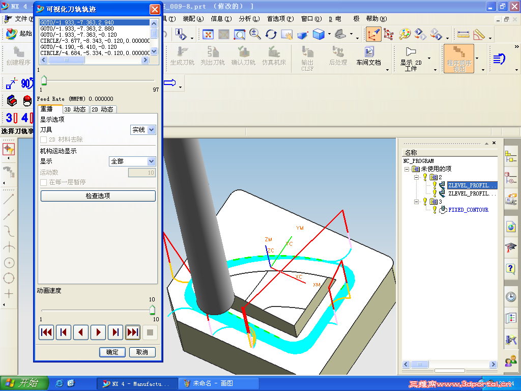
Task: Open the clock history panel icon
Action: coord(511,296)
